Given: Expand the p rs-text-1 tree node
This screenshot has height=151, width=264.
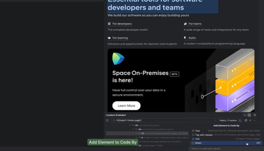Looking at the screenshot, I should [x=136, y=137].
